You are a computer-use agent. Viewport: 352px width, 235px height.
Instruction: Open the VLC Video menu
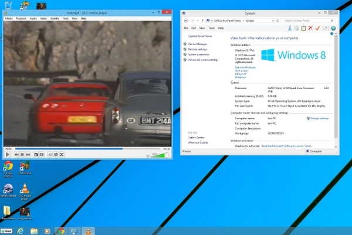click(x=43, y=18)
